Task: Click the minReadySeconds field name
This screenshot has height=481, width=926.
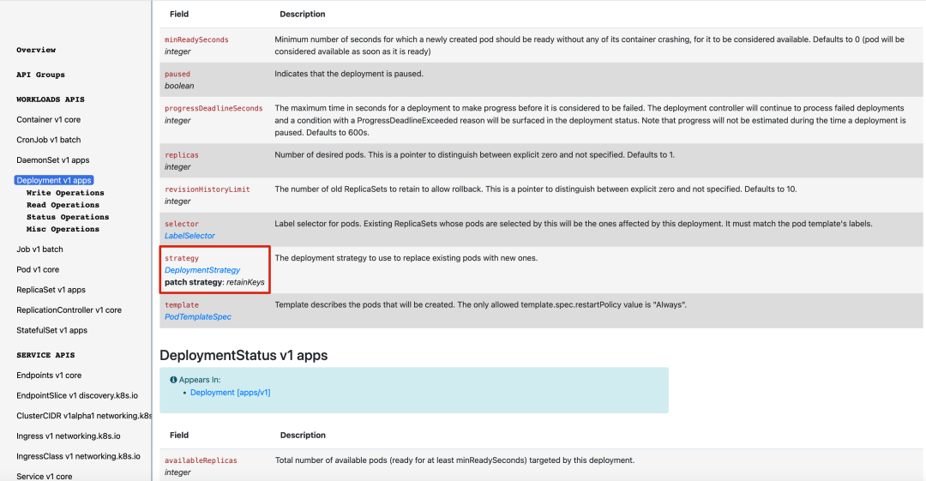Action: coord(196,39)
